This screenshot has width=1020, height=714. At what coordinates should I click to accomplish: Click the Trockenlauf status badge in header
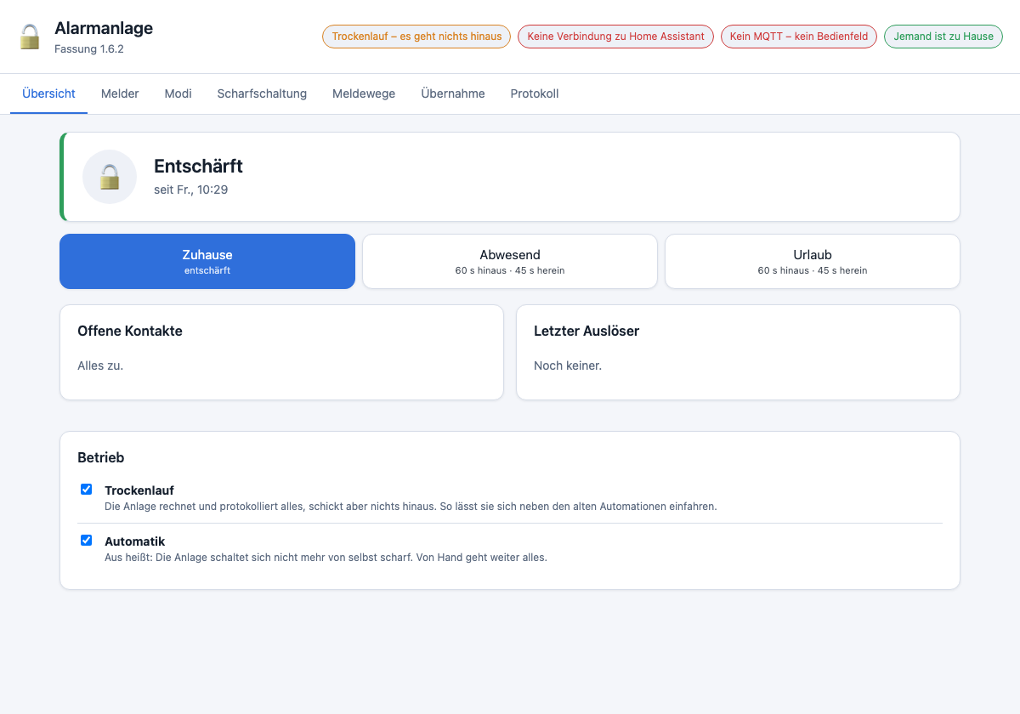click(x=416, y=37)
